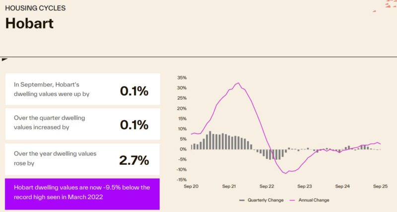Select the "In September" monthly change card
This screenshot has width=397, height=212.
click(82, 89)
